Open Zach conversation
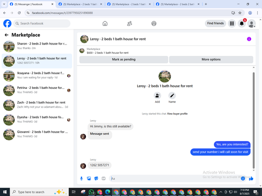262x196 pixels. (x=37, y=105)
